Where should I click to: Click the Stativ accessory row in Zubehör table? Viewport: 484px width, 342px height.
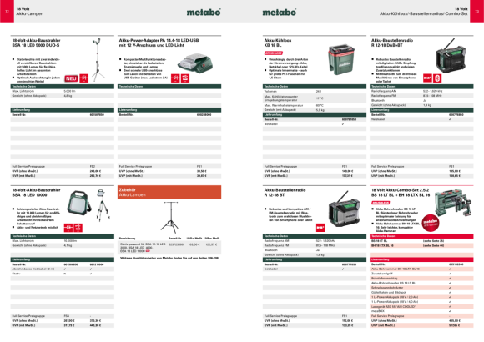(169, 248)
